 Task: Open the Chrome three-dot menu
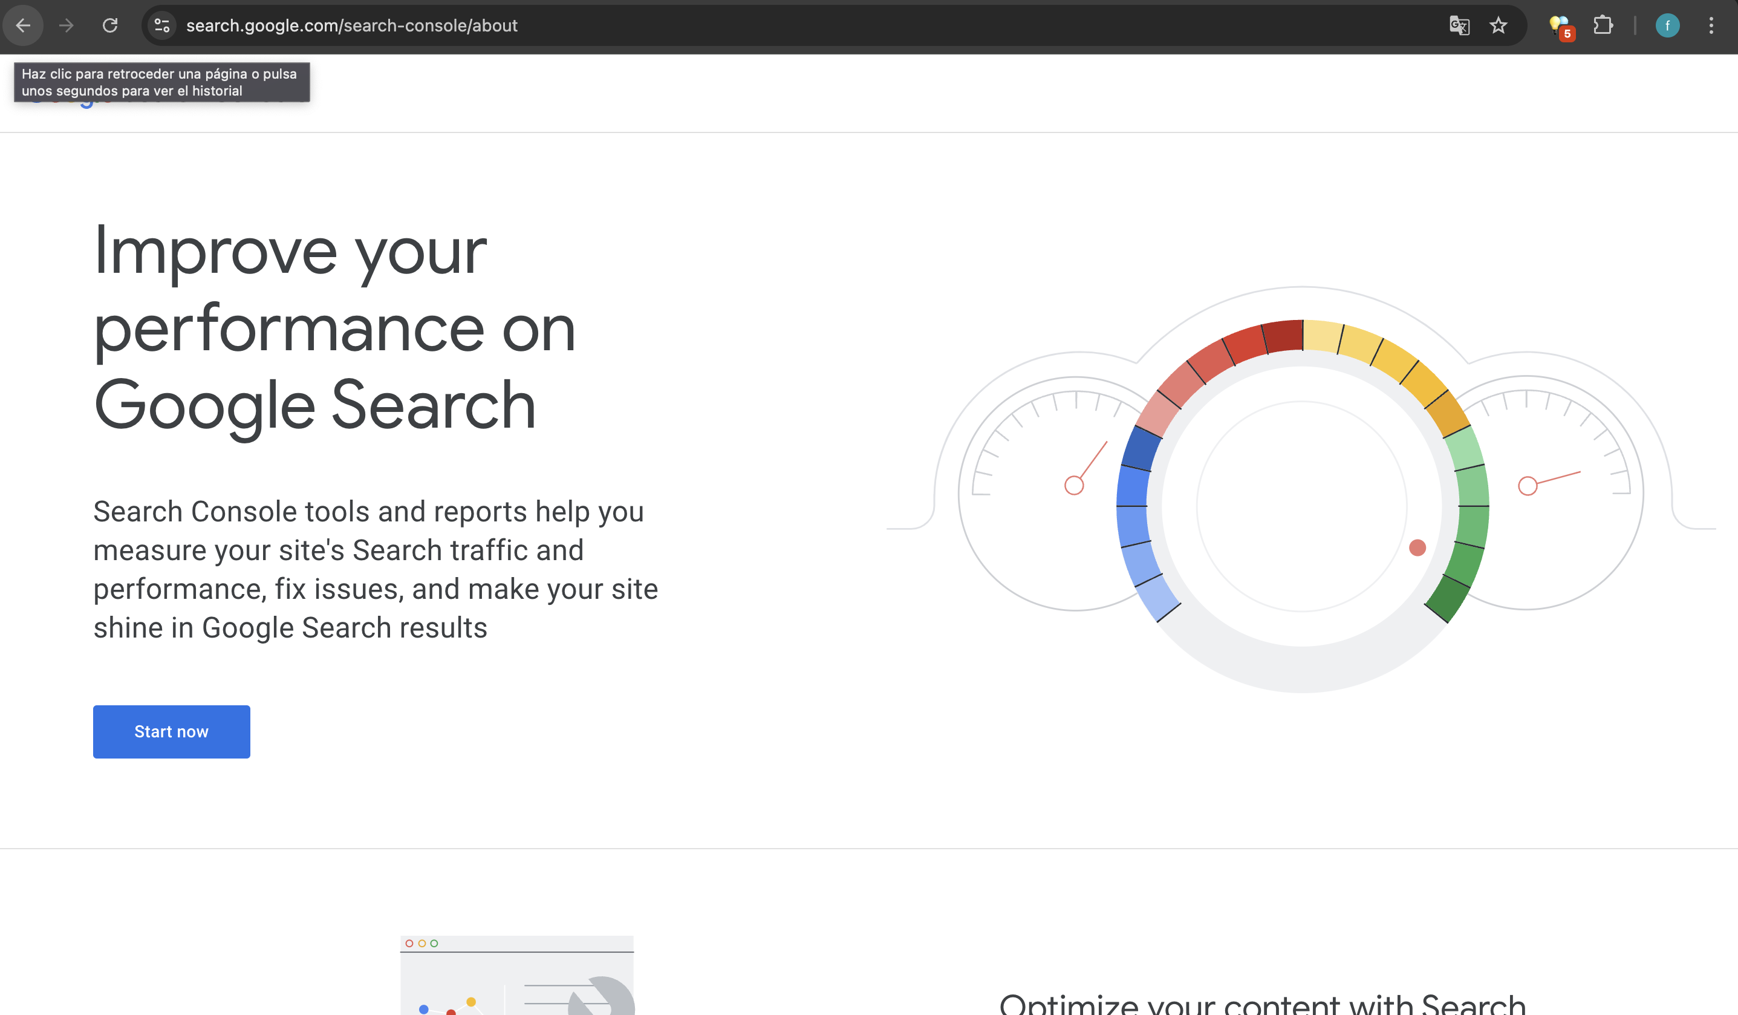click(x=1711, y=25)
